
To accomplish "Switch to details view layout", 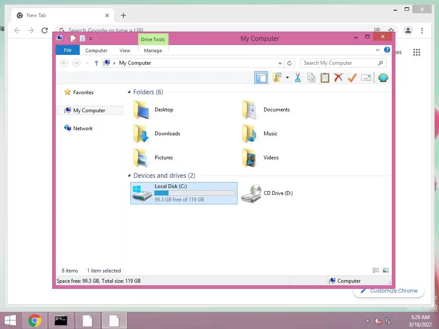I will coord(376,270).
